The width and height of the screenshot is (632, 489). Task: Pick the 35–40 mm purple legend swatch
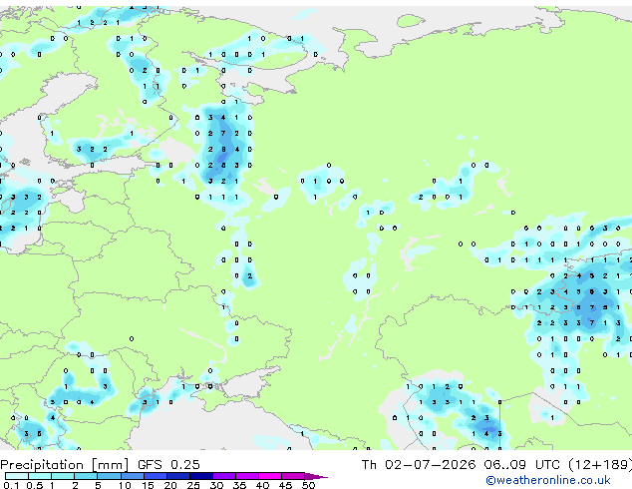click(x=246, y=476)
